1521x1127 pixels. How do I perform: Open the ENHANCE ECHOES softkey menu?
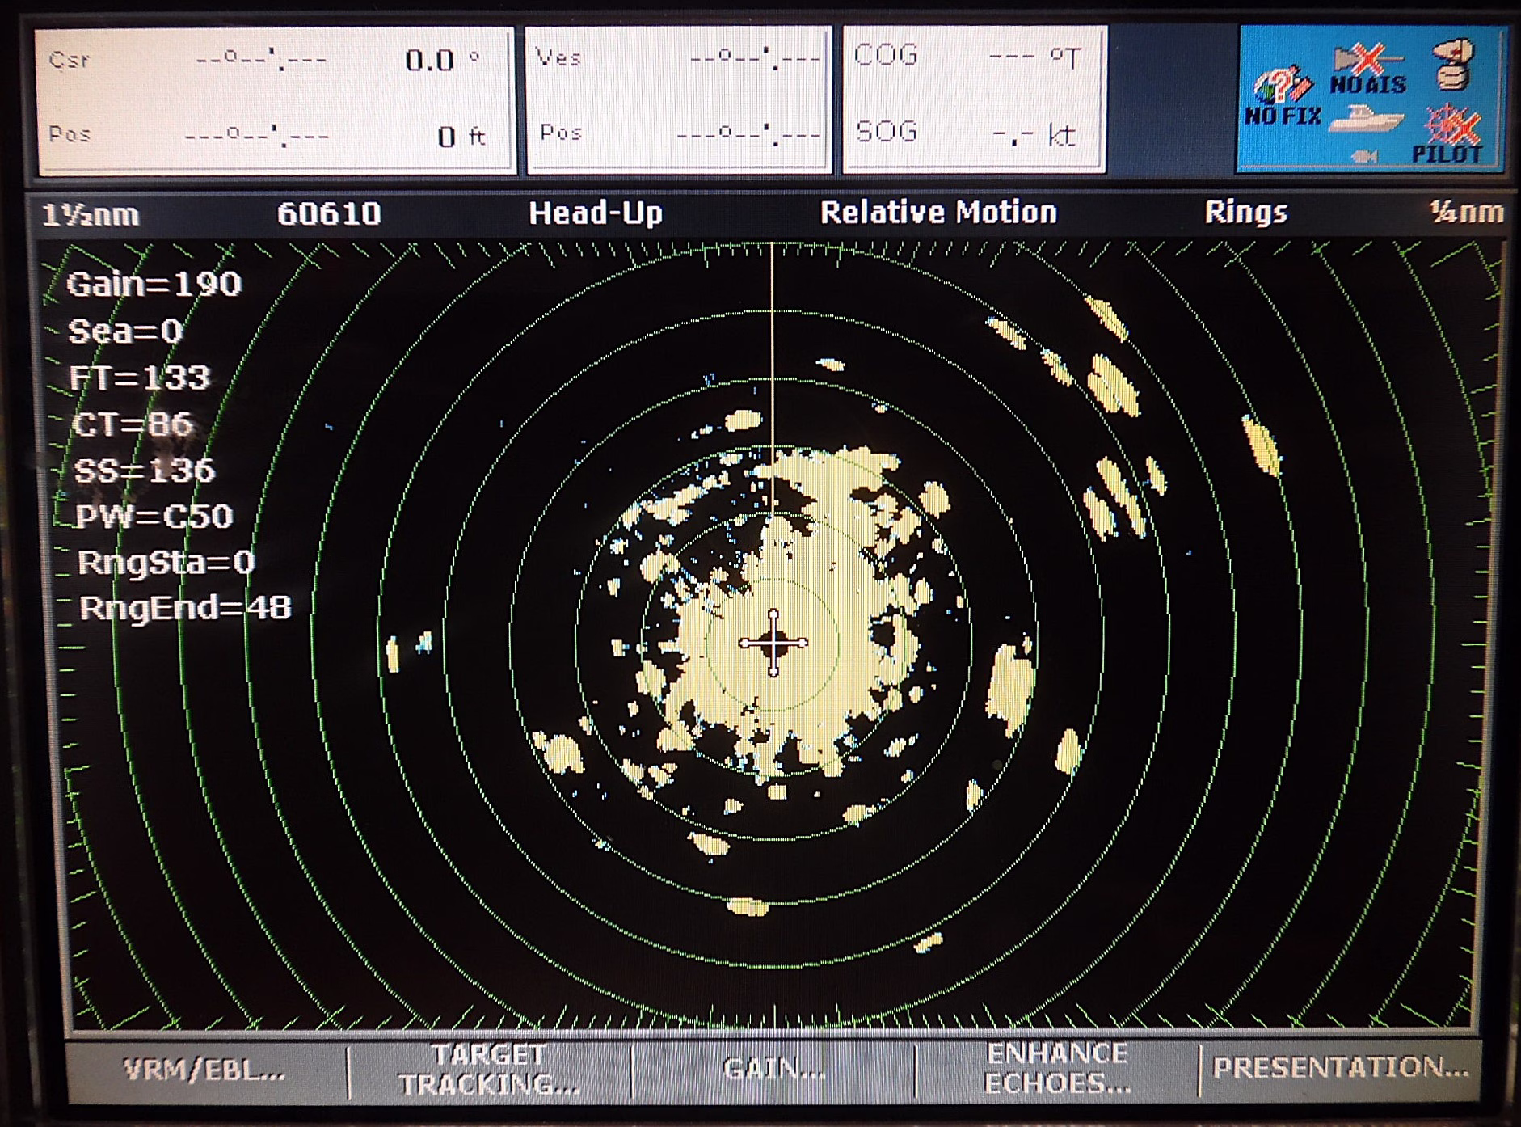tap(1057, 1069)
